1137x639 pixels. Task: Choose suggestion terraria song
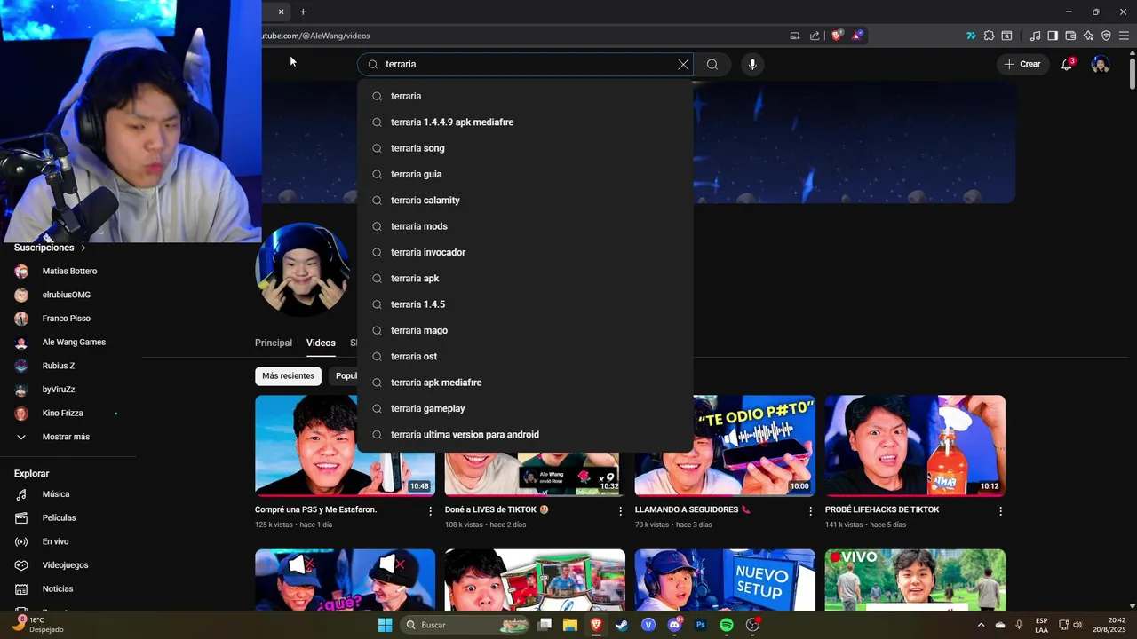pos(525,148)
